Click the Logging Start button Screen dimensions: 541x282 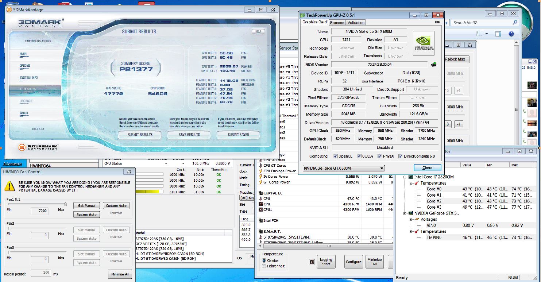[326, 262]
